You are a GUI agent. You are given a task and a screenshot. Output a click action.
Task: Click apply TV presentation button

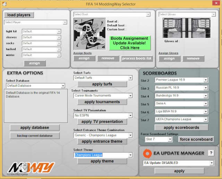coord(102,122)
